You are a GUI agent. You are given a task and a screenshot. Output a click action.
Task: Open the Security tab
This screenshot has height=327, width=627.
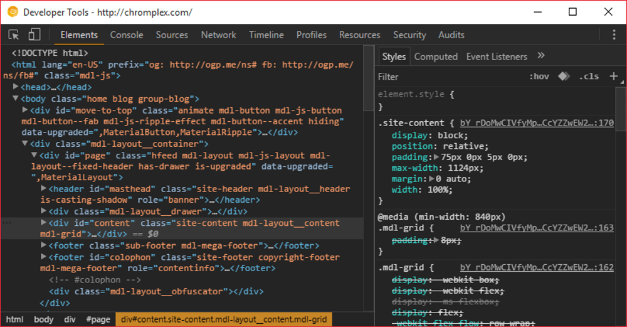pyautogui.click(x=409, y=35)
